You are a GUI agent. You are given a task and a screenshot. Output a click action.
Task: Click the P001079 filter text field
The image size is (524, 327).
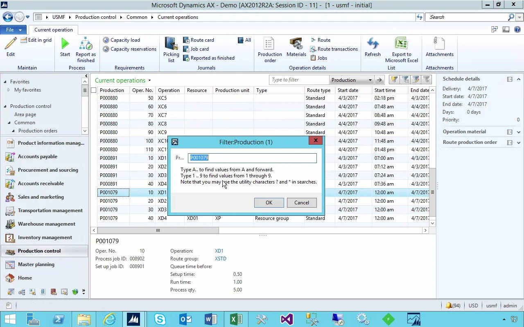click(252, 158)
